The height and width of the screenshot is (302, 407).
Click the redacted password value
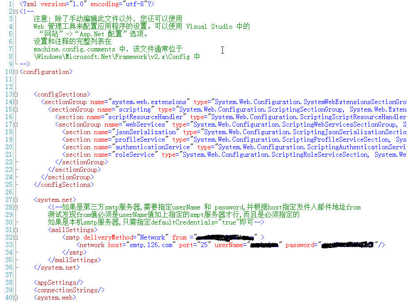tap(348, 245)
